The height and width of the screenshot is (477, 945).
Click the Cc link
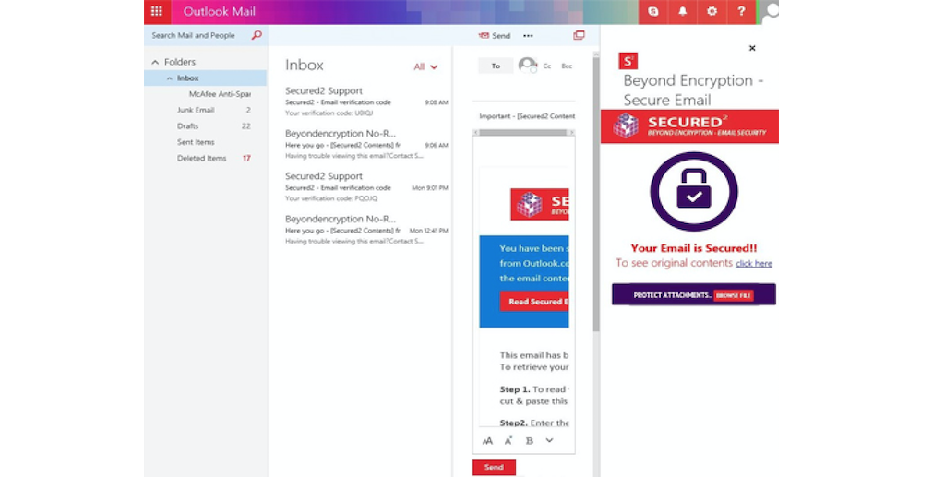[547, 66]
